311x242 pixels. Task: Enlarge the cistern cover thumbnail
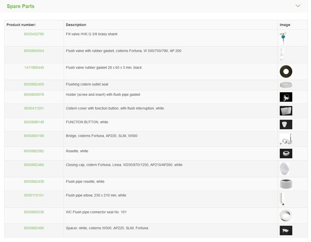pos(286,111)
